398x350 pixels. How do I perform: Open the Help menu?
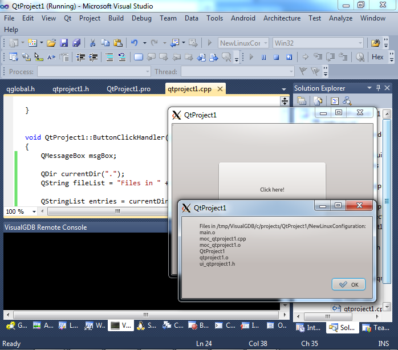11,30
